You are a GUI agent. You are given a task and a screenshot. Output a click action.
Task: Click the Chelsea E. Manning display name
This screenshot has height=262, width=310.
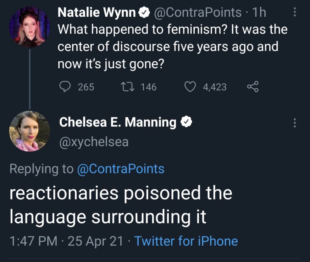click(x=118, y=122)
